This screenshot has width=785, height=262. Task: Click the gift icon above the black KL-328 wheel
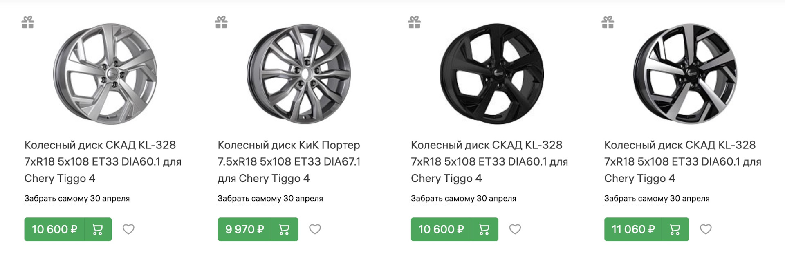click(x=414, y=22)
